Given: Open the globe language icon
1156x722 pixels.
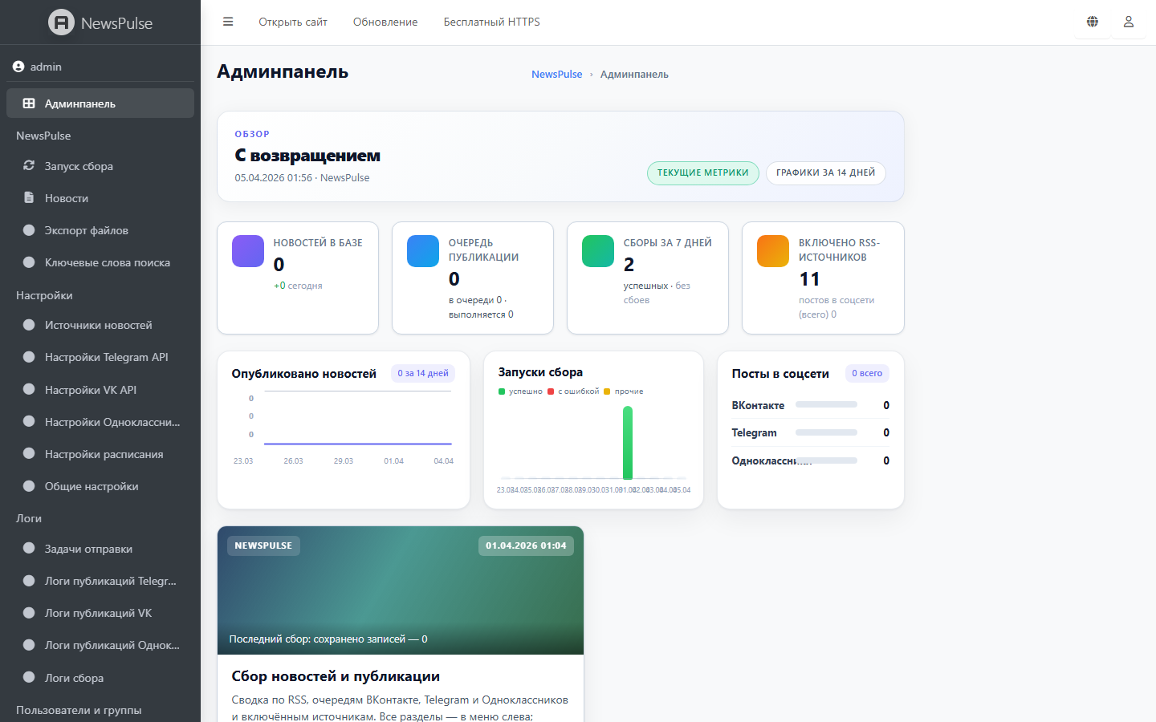Looking at the screenshot, I should tap(1093, 22).
